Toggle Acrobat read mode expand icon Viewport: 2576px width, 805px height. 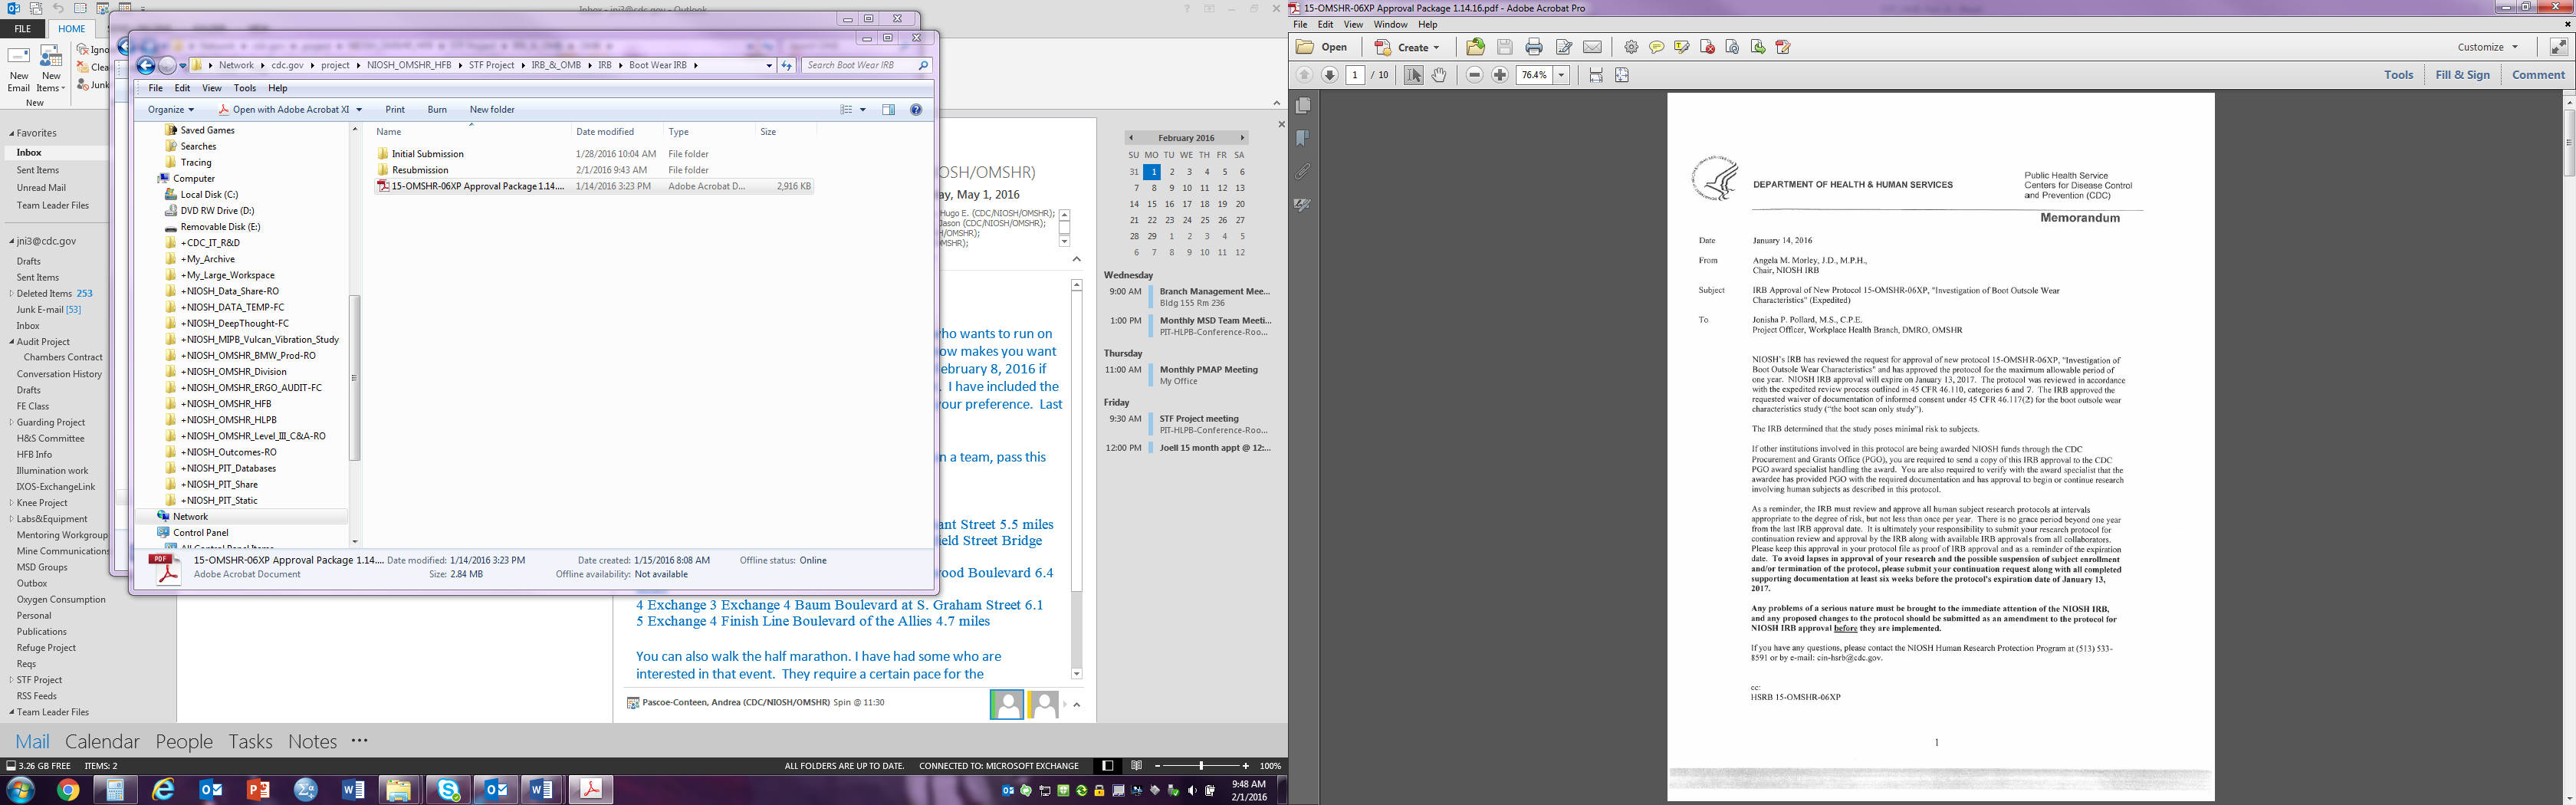[x=2558, y=47]
